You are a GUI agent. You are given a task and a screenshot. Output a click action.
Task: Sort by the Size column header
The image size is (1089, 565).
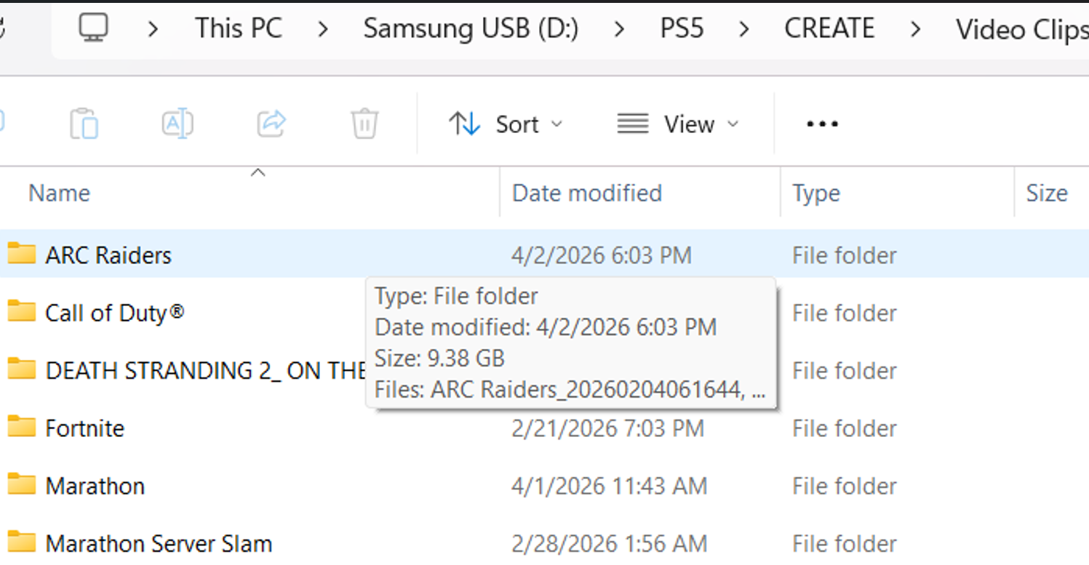coord(1047,193)
